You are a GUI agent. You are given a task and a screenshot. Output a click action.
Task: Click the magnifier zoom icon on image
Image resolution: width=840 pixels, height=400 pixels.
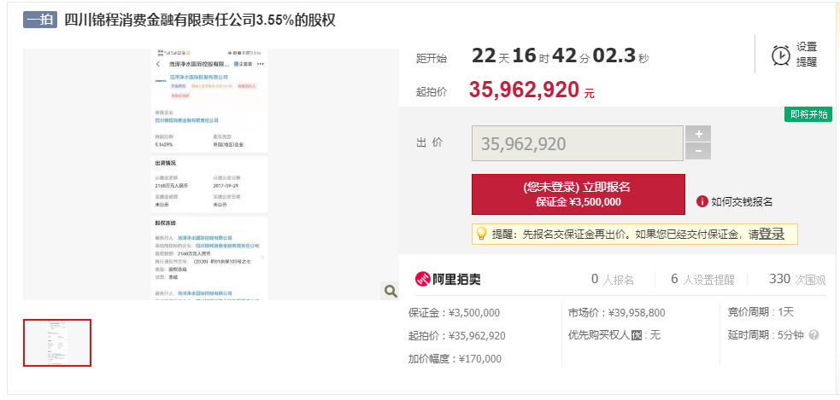[x=391, y=291]
